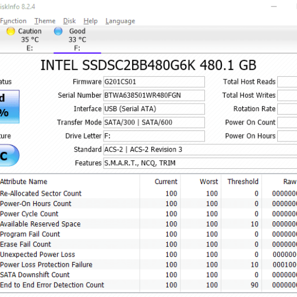
Task: Select the End to End Error Detection Count row
Action: click(x=148, y=285)
